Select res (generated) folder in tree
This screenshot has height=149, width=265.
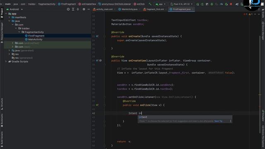coord(22,58)
